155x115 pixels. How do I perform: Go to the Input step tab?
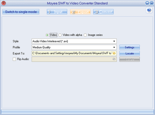pos(57,12)
